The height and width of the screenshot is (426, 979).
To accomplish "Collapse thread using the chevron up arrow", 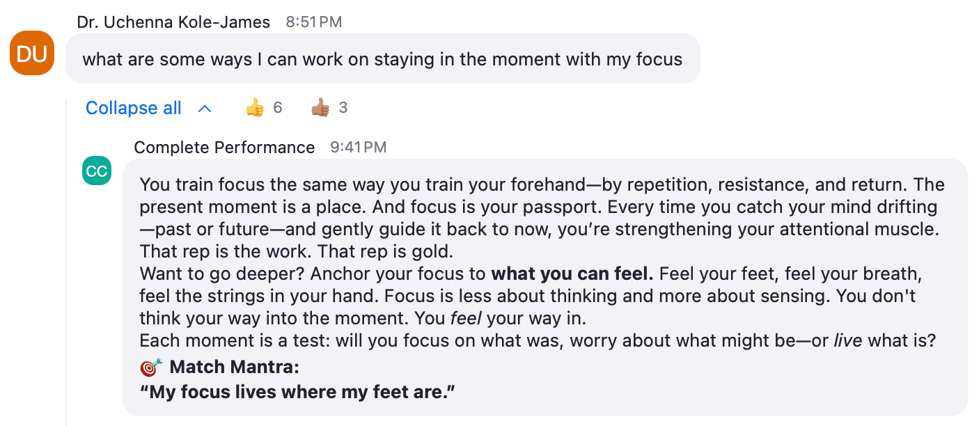I will click(204, 109).
